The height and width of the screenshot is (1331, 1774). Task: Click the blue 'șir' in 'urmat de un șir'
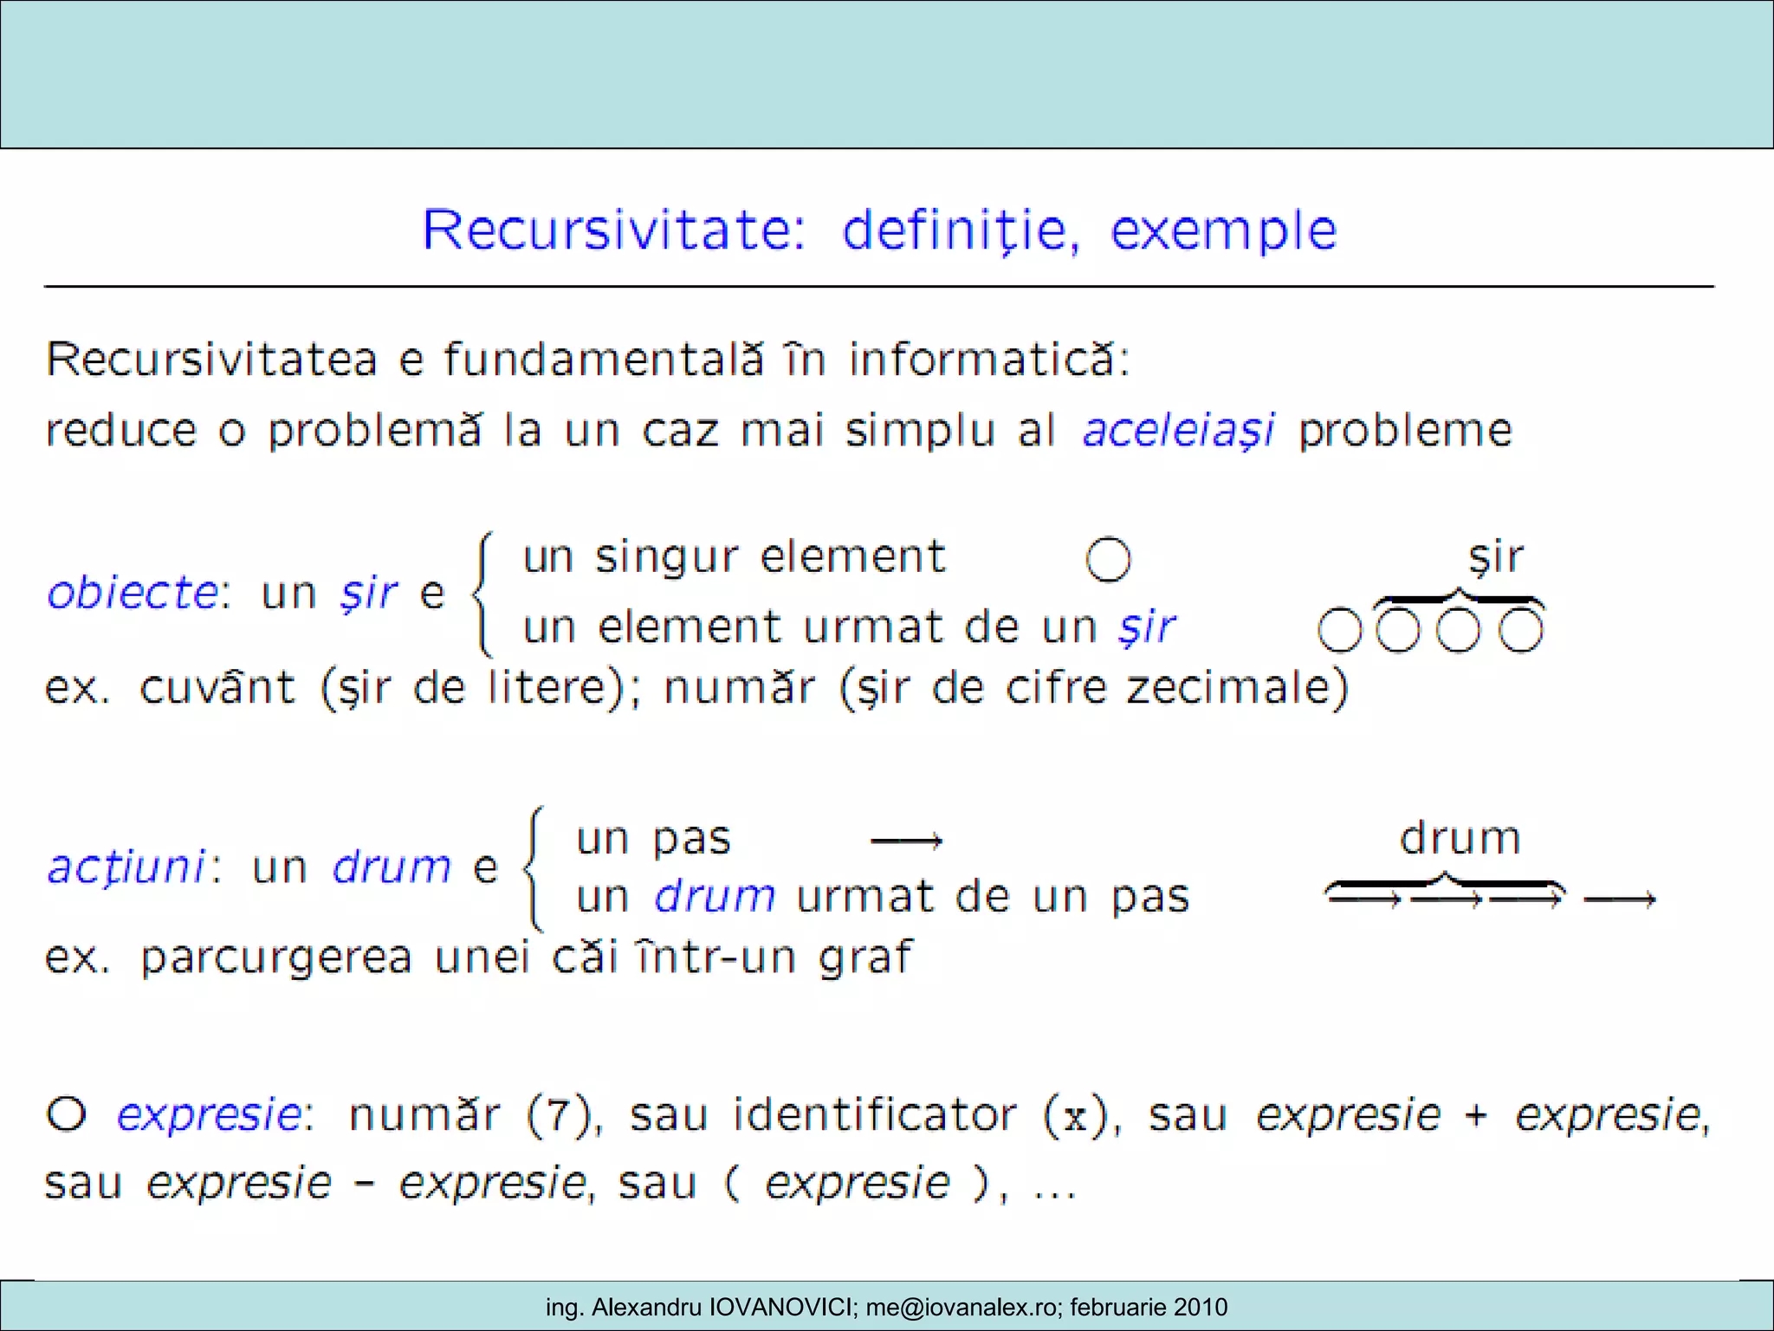coord(1146,627)
